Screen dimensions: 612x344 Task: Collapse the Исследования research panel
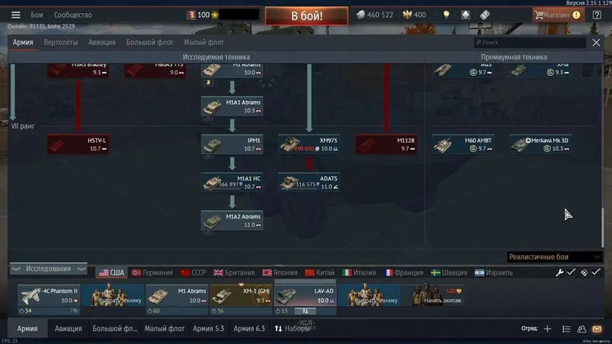tap(48, 268)
